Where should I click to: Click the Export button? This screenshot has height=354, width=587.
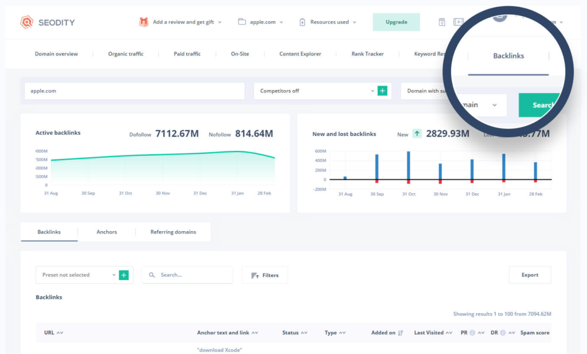[530, 275]
